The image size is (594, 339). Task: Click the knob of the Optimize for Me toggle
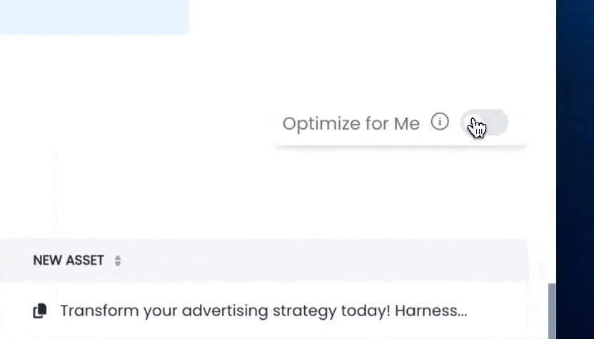pyautogui.click(x=472, y=122)
